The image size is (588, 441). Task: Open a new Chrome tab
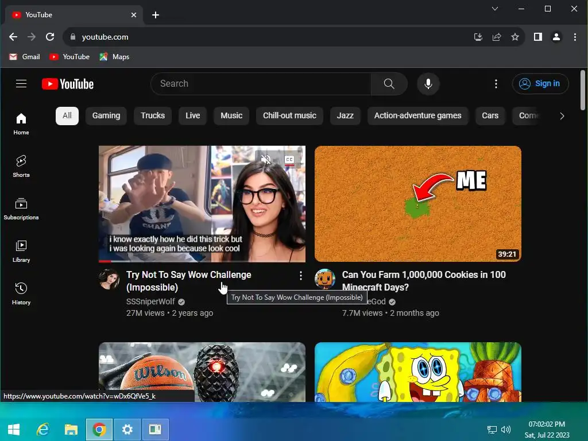[156, 15]
